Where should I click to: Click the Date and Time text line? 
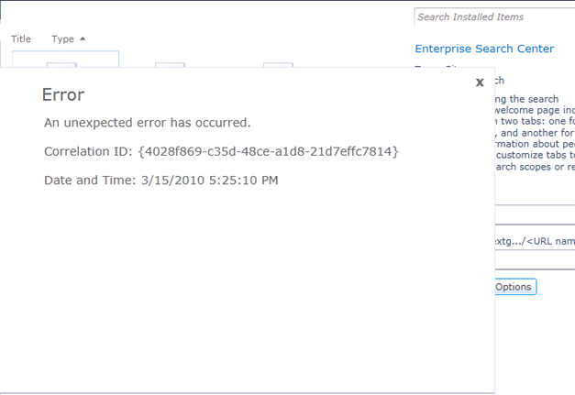(161, 181)
